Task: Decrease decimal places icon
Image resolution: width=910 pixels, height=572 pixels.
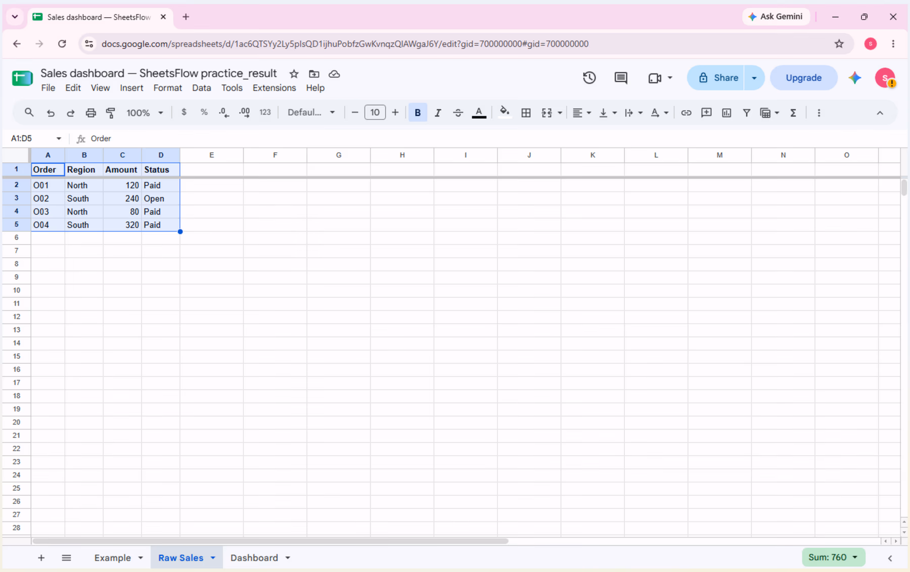Action: tap(224, 113)
